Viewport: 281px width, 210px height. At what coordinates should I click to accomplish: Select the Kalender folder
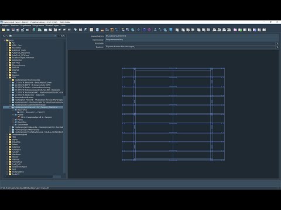click(16, 147)
